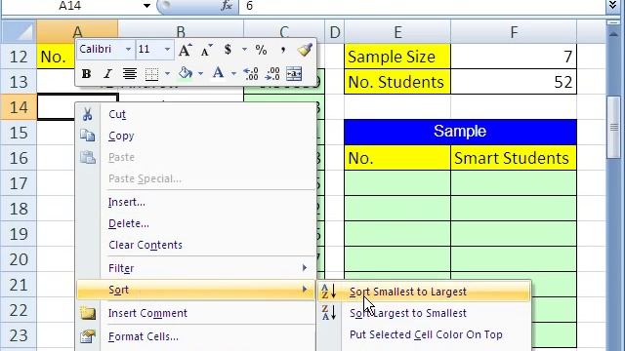Apply fill color paint bucket
The height and width of the screenshot is (351, 625).
185,73
